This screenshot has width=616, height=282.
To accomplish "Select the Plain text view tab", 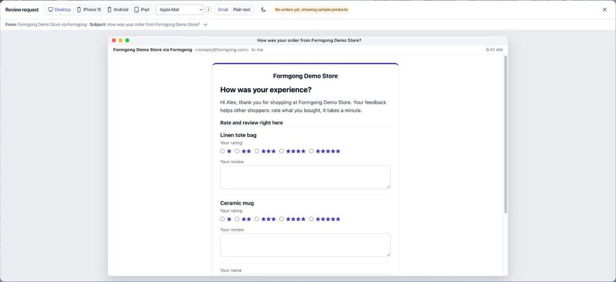I will tap(242, 10).
